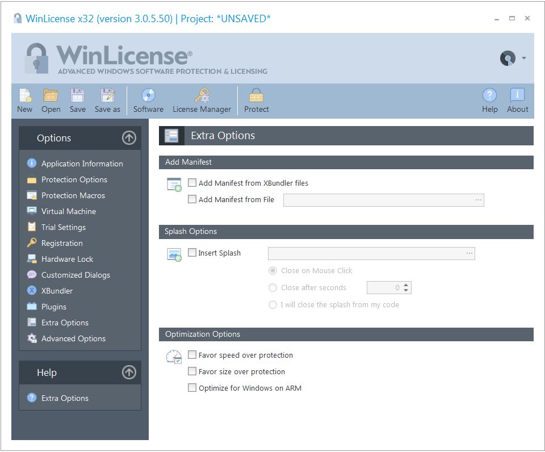
Task: Click the Optimization Options gauge icon
Action: pos(174,357)
